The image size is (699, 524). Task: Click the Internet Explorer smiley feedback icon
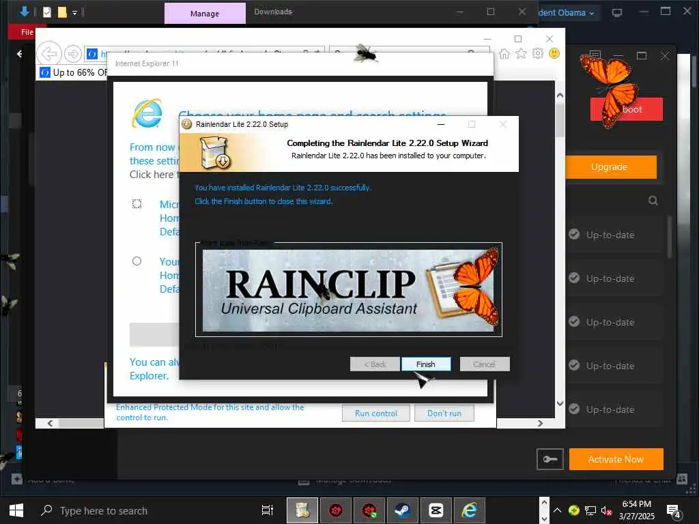[x=554, y=53]
